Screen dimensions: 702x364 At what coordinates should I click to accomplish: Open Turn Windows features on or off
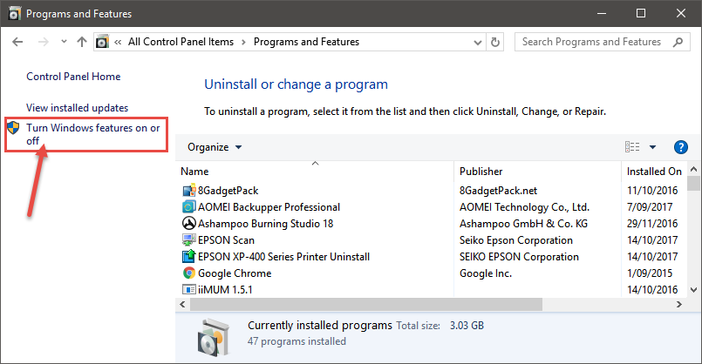point(93,134)
